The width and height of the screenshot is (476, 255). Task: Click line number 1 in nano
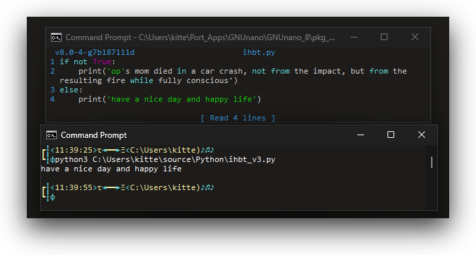coord(52,62)
